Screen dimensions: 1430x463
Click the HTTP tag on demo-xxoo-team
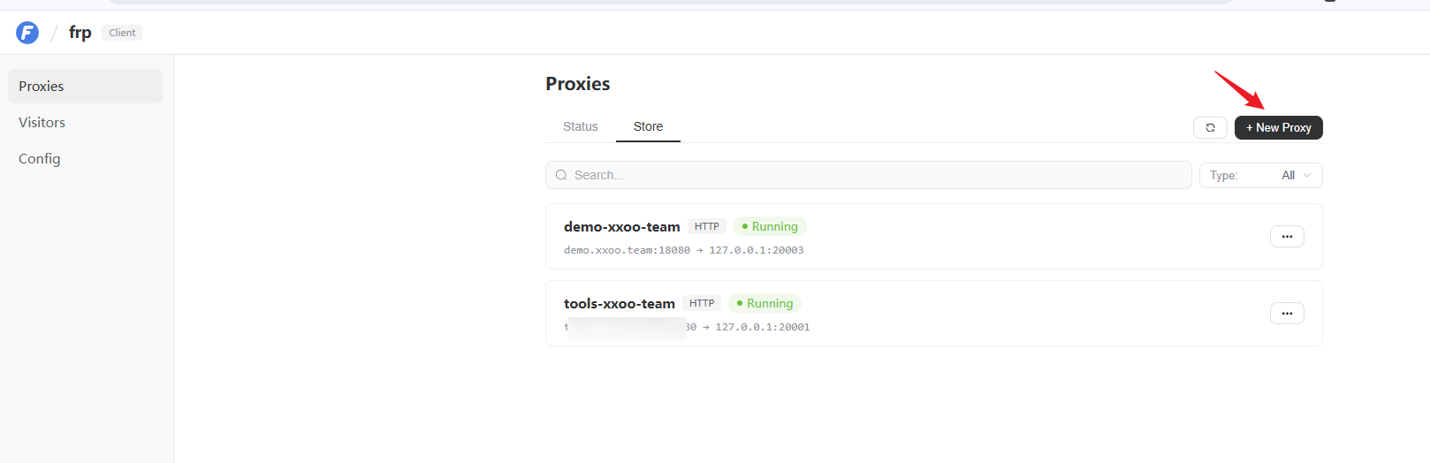tap(707, 226)
